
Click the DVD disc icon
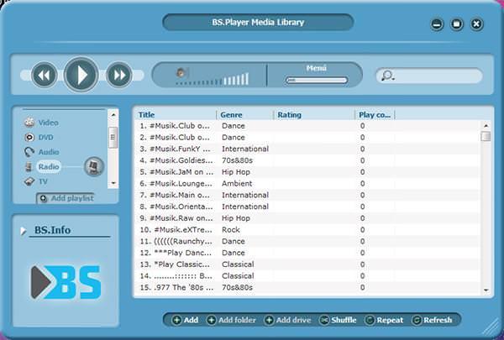pos(29,138)
